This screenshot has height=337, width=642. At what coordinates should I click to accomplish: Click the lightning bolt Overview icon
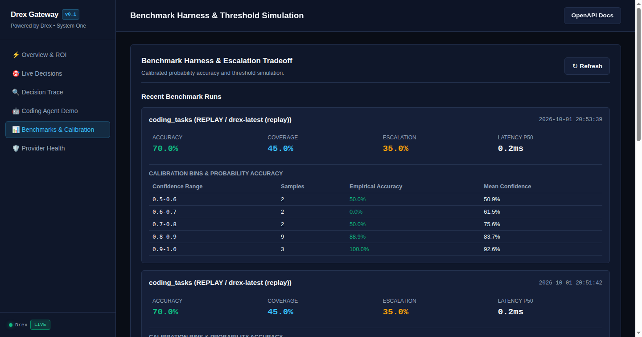16,55
